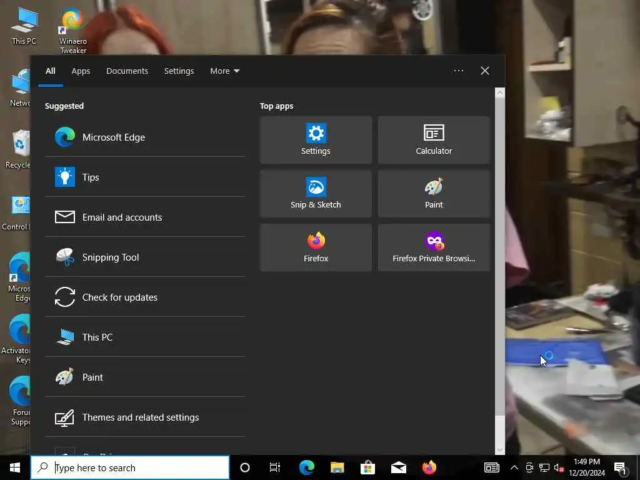The image size is (640, 480).
Task: Open Paint in the Suggested list
Action: [x=145, y=377]
